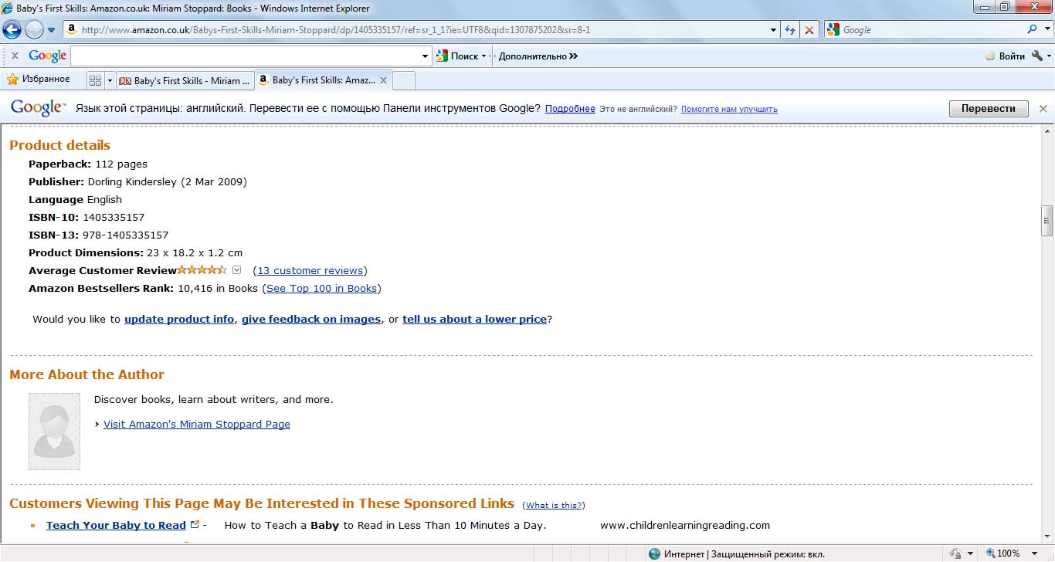Click the Интернет zone globe in status bar
This screenshot has width=1055, height=562.
click(655, 554)
